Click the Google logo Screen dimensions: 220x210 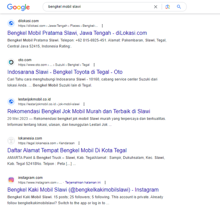click(18, 7)
